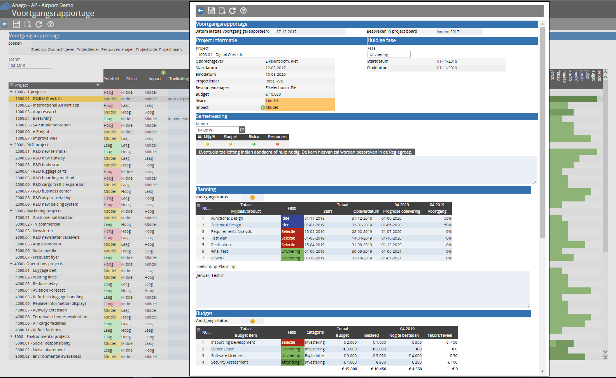This screenshot has height=378, width=616.
Task: Open the Planning table hamburger menu
Action: [x=199, y=206]
